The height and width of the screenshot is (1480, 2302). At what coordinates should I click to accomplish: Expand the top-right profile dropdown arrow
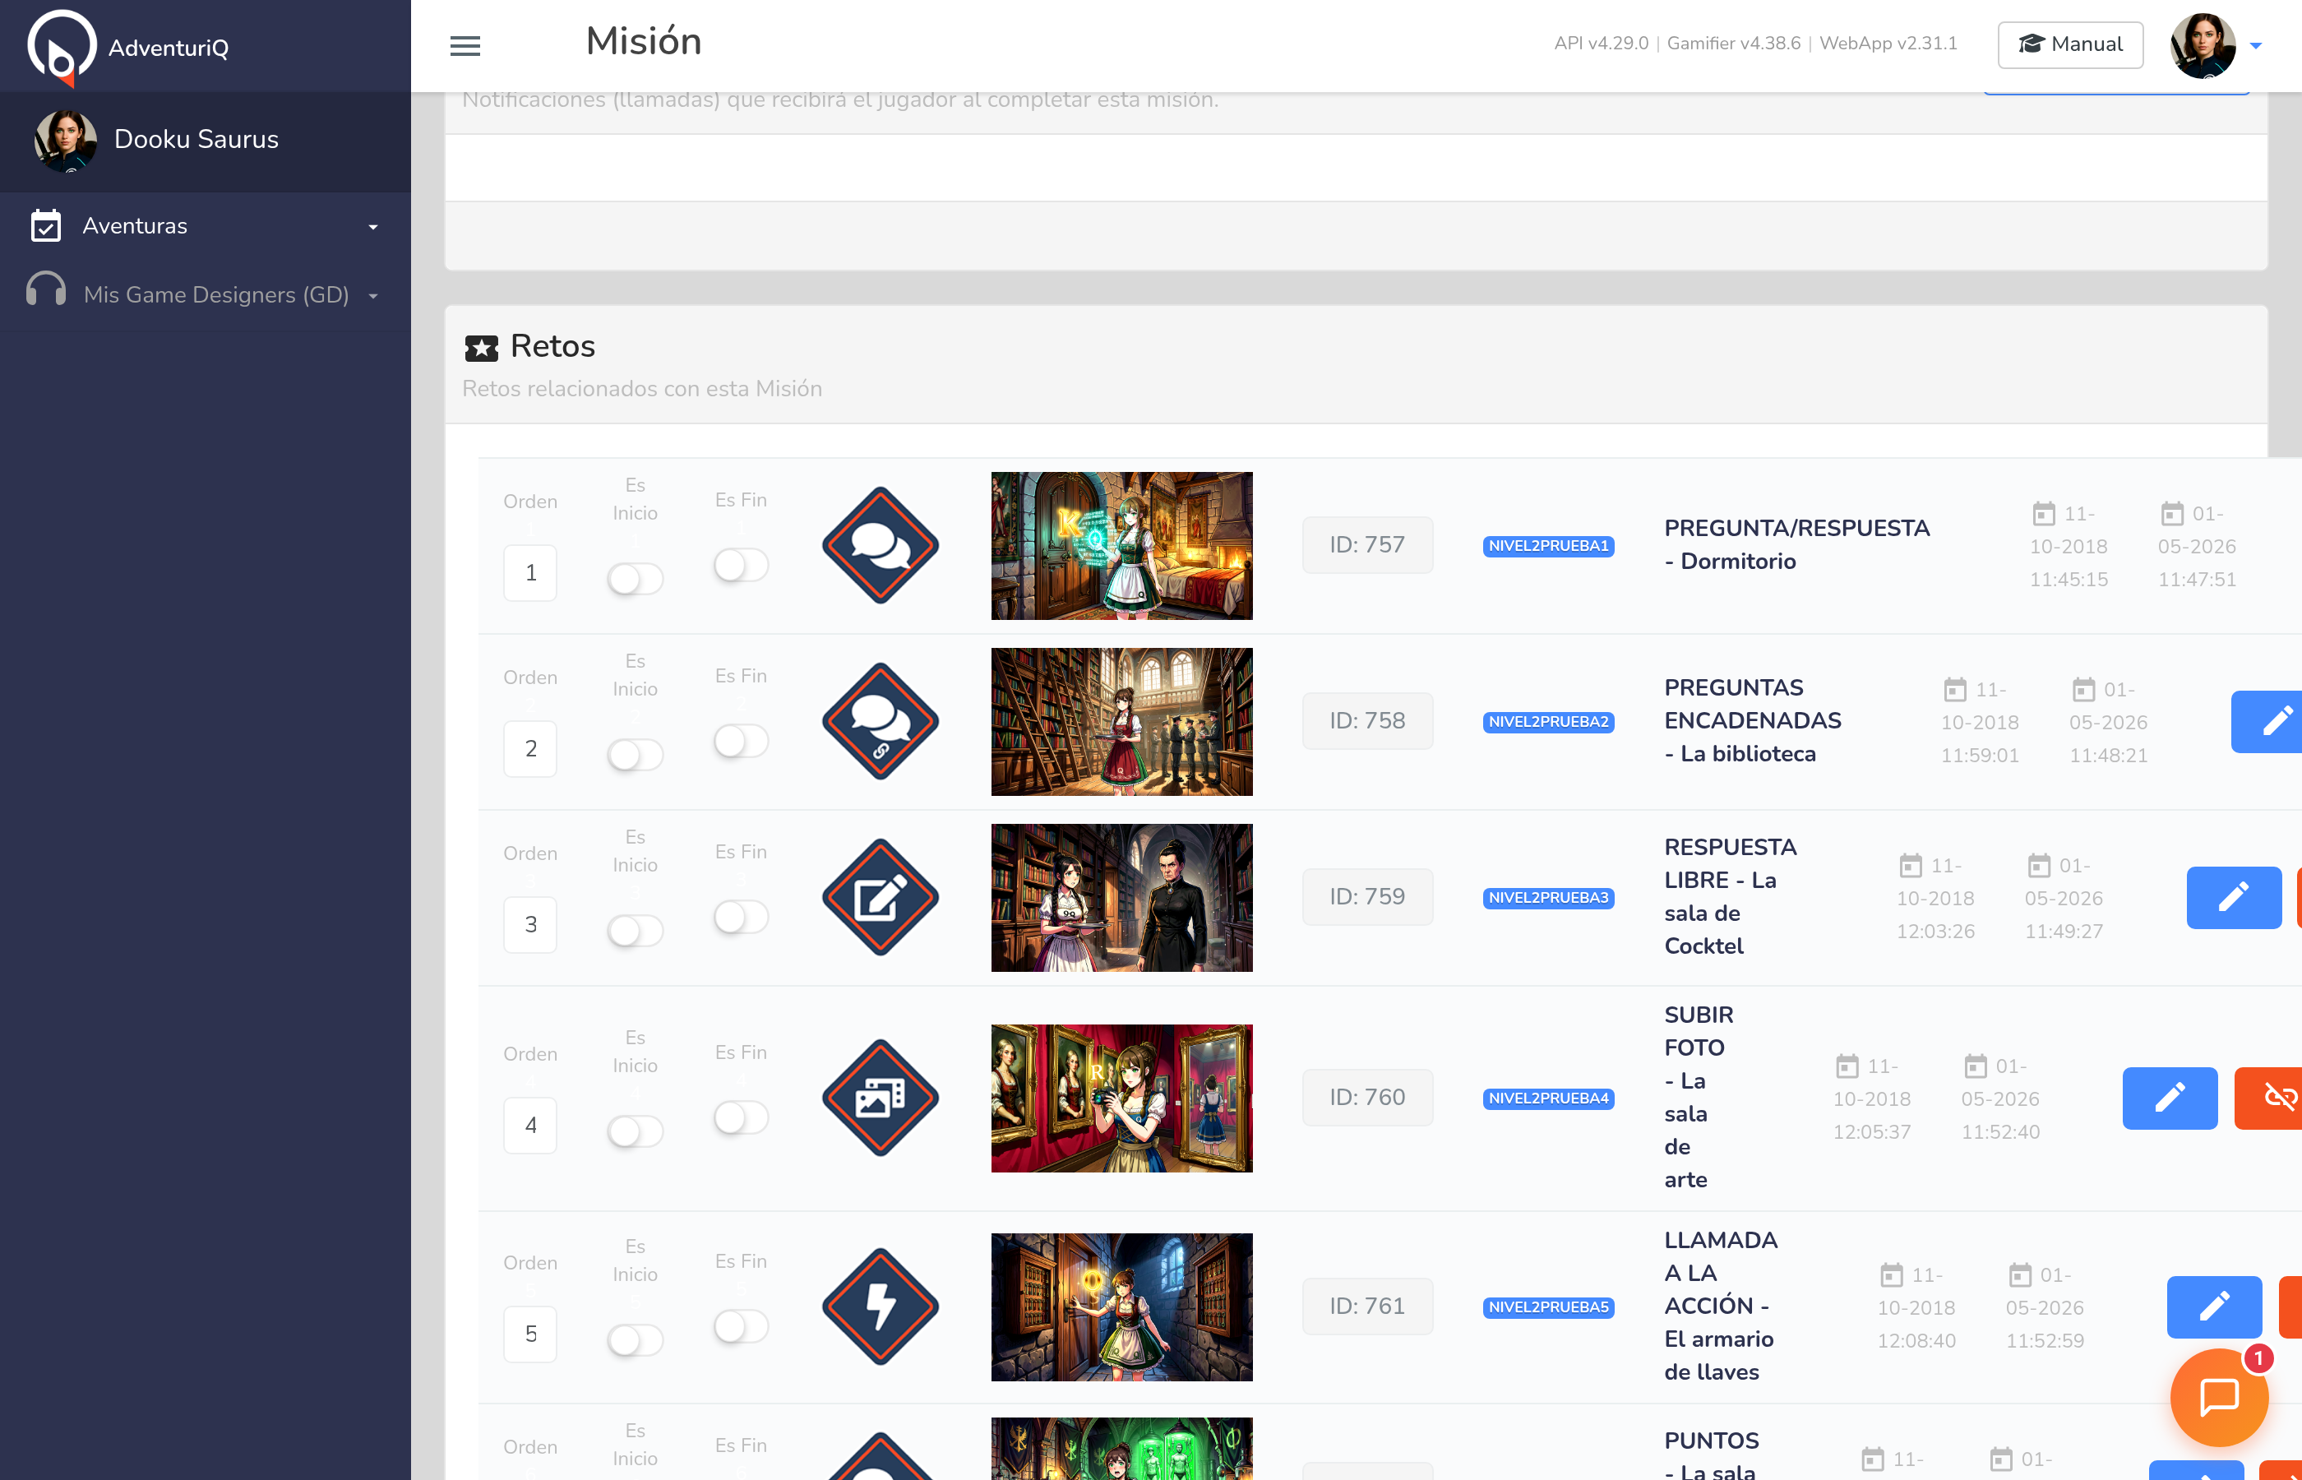pyautogui.click(x=2256, y=45)
